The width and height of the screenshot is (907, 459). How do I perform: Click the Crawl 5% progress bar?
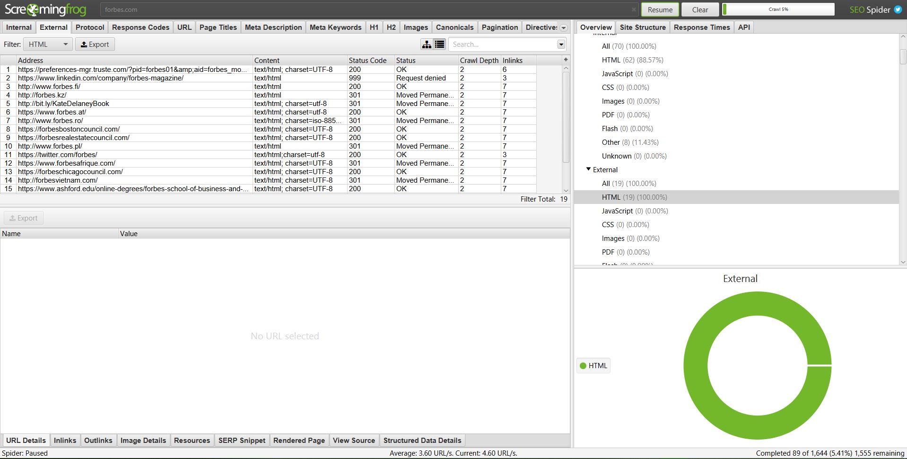coord(778,9)
